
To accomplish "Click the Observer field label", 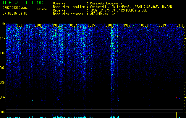I will pyautogui.click(x=60, y=3).
